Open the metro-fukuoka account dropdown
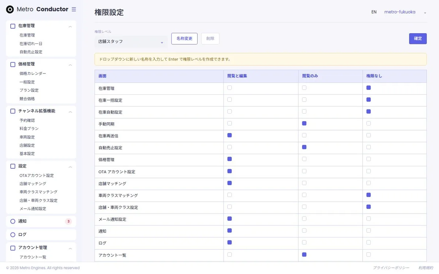 [x=405, y=12]
